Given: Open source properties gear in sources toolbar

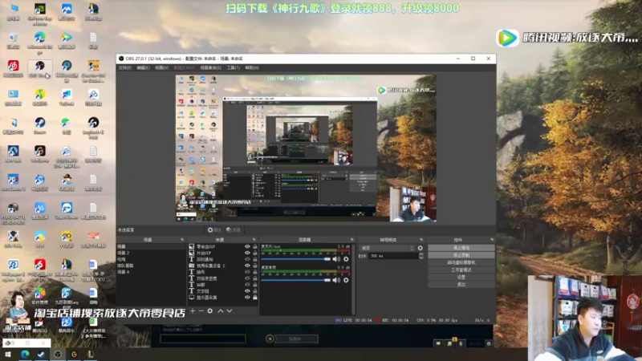Looking at the screenshot, I should [x=210, y=311].
